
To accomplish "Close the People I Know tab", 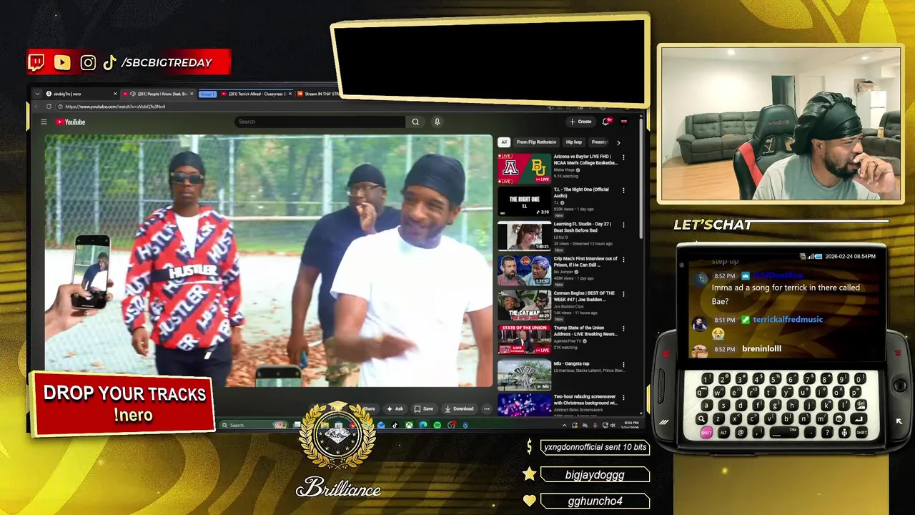I will [192, 94].
